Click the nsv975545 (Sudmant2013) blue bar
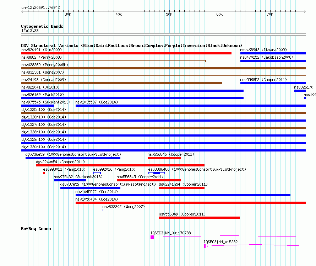Image resolution: width=316 pixels, height=266 pixels. (38, 106)
